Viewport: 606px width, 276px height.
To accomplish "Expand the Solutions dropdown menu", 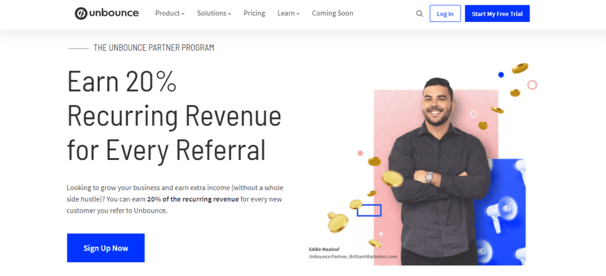I will tap(214, 13).
